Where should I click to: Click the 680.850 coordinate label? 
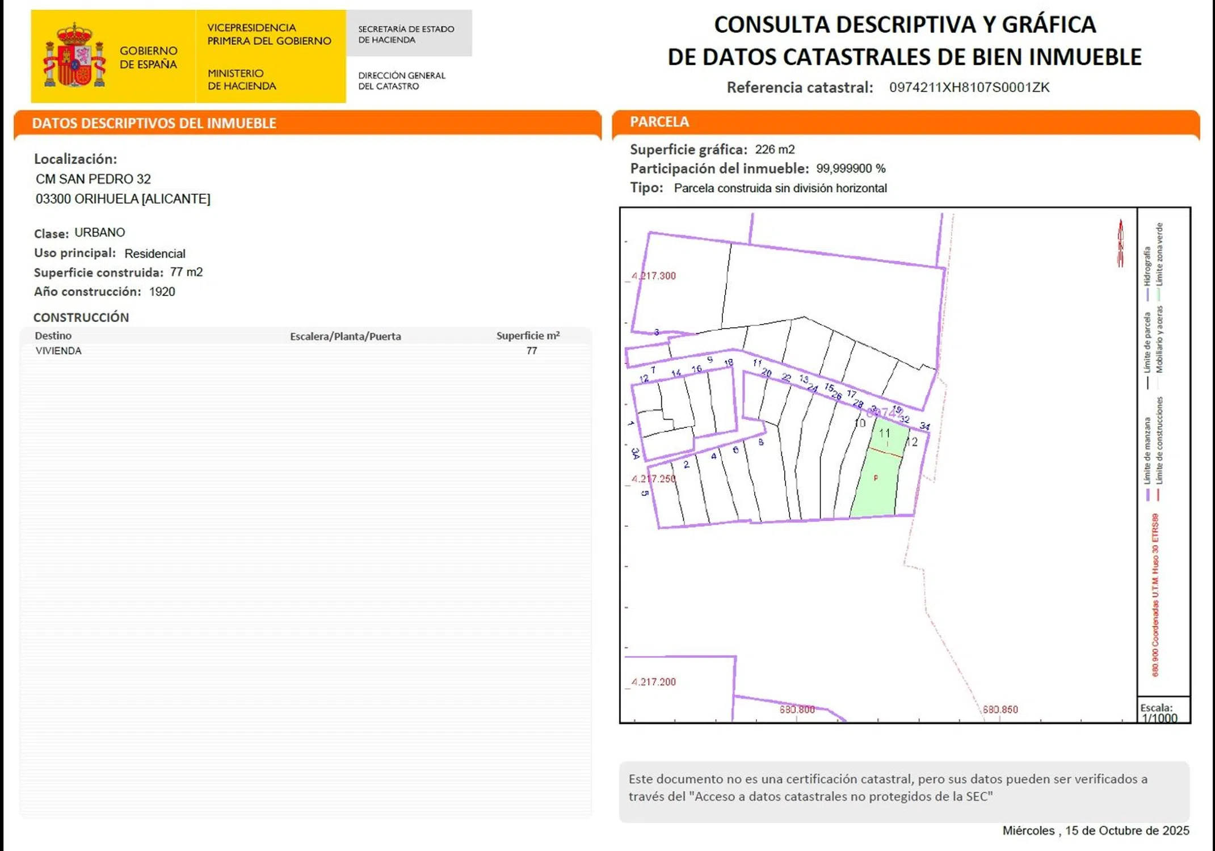pos(1000,709)
